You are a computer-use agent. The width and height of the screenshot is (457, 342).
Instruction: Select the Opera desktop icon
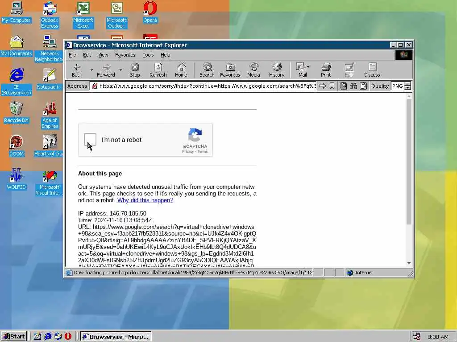(150, 13)
